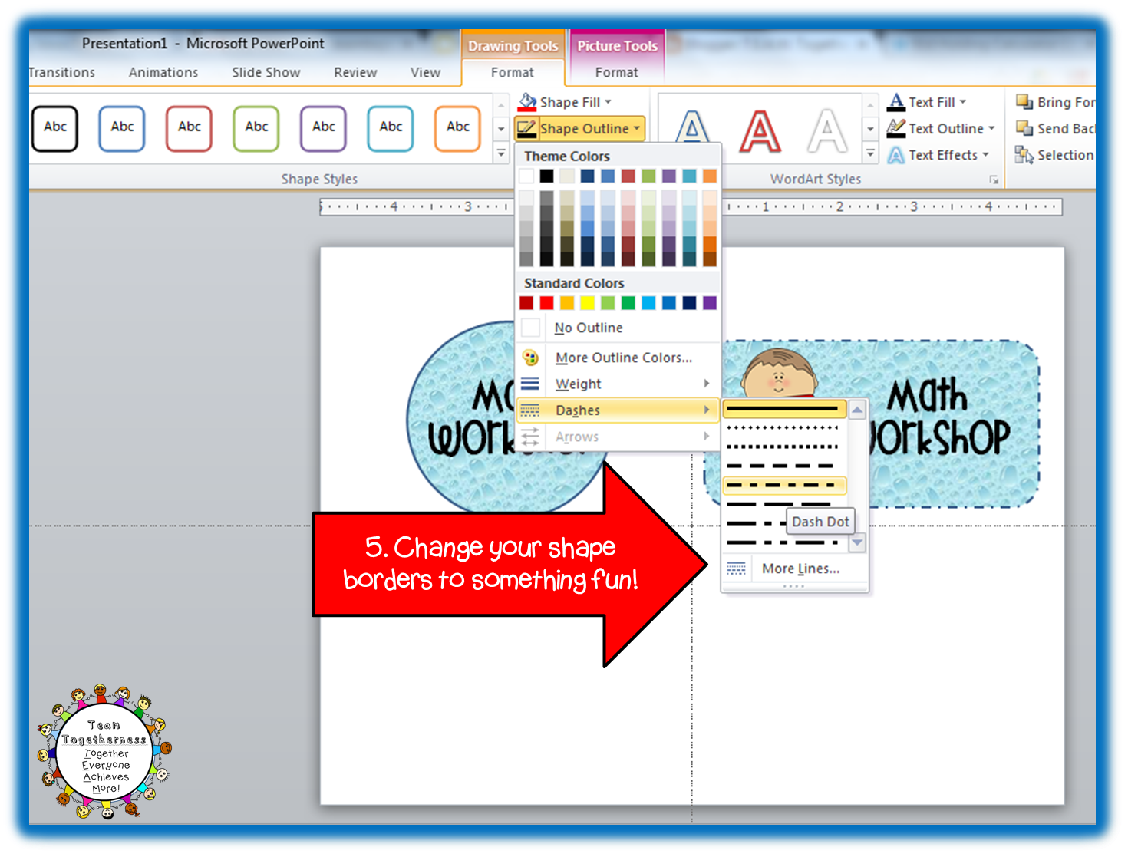Open the Drawing Tools Format tab
The image size is (1128, 857).
(512, 72)
